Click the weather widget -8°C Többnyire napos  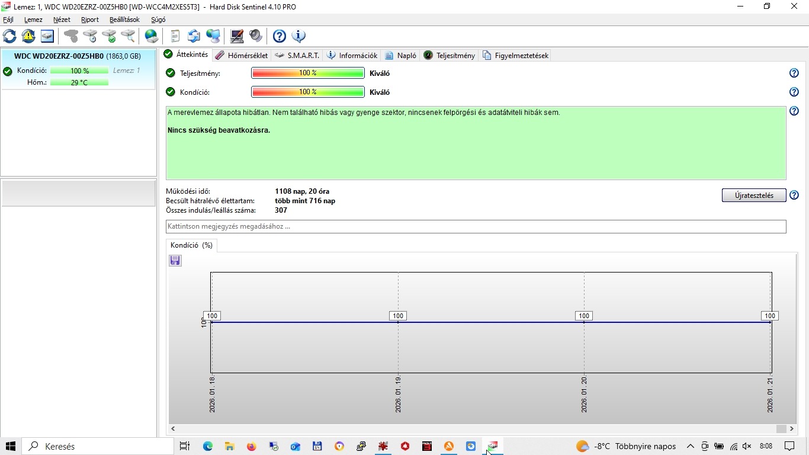pyautogui.click(x=626, y=446)
